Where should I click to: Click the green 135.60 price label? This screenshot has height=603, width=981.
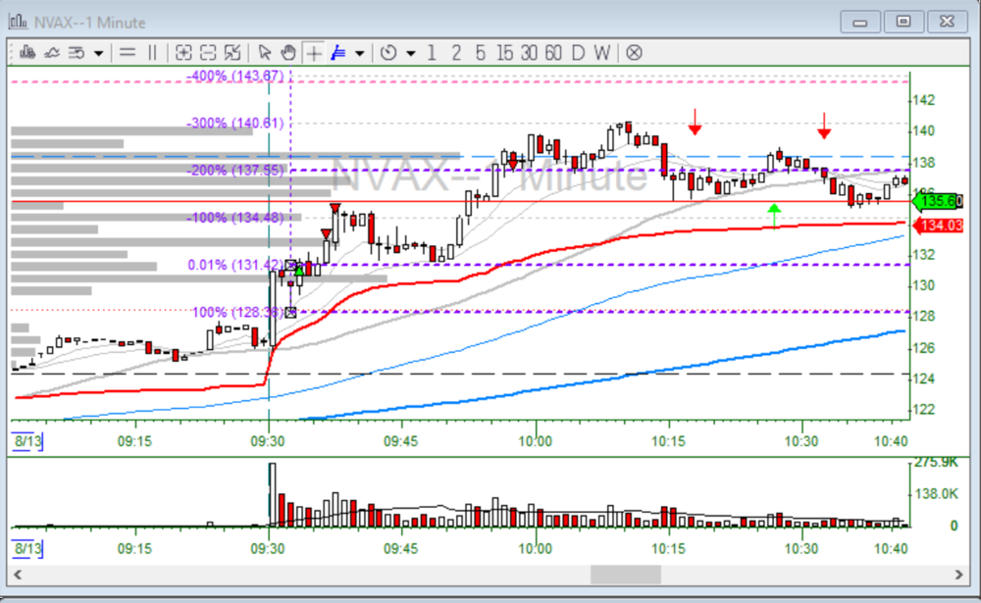click(x=941, y=202)
